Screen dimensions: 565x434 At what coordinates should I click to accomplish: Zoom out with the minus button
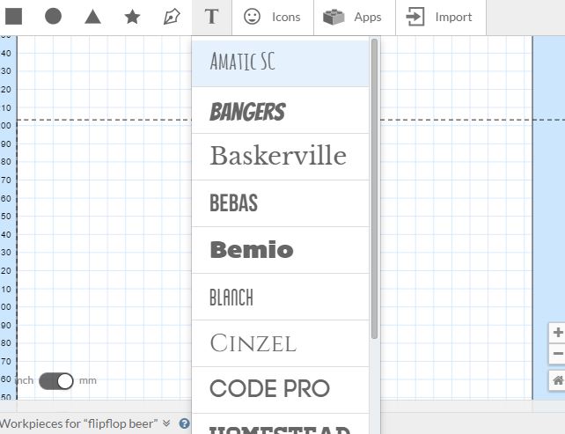[x=557, y=354]
